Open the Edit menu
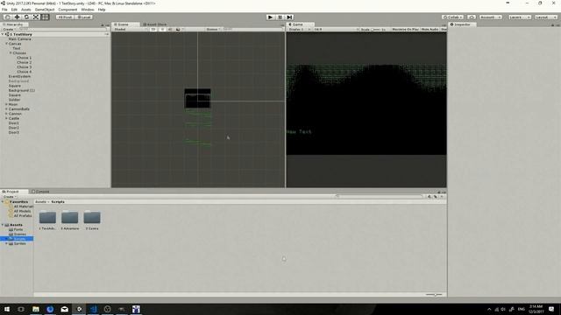561x315 pixels. [x=14, y=10]
